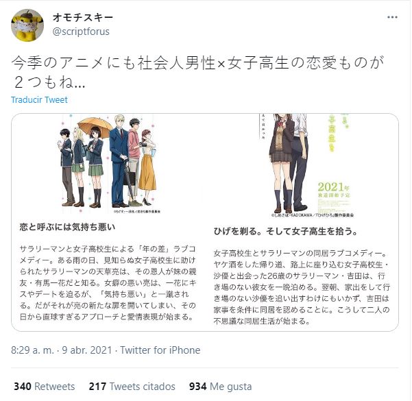Visit the @scriptforus handle
The image size is (412, 401).
coord(81,32)
